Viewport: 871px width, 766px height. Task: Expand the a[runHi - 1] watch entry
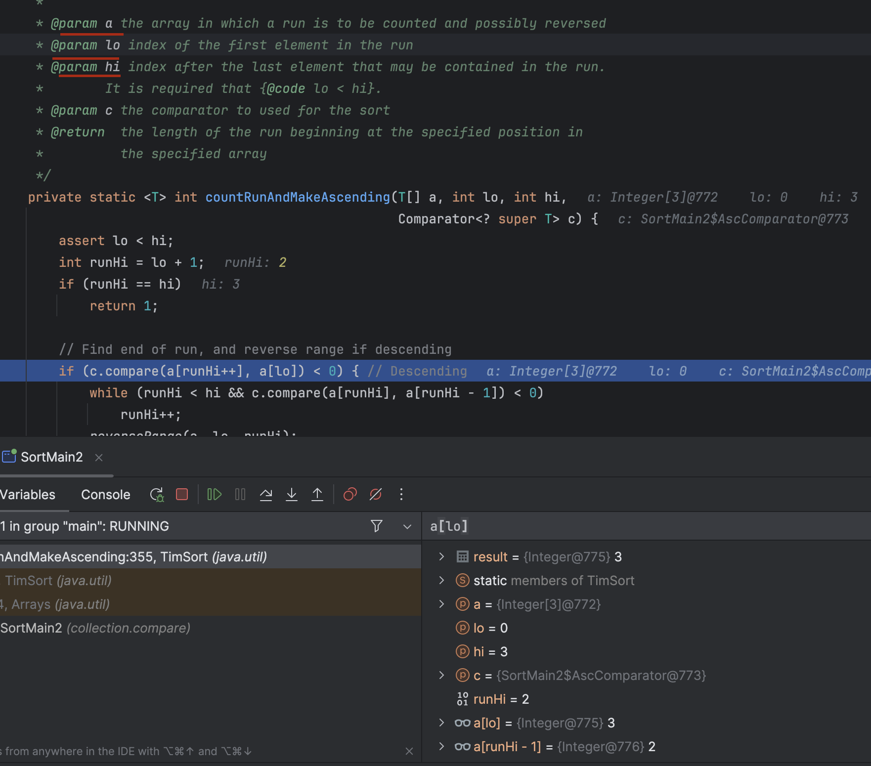tap(441, 747)
